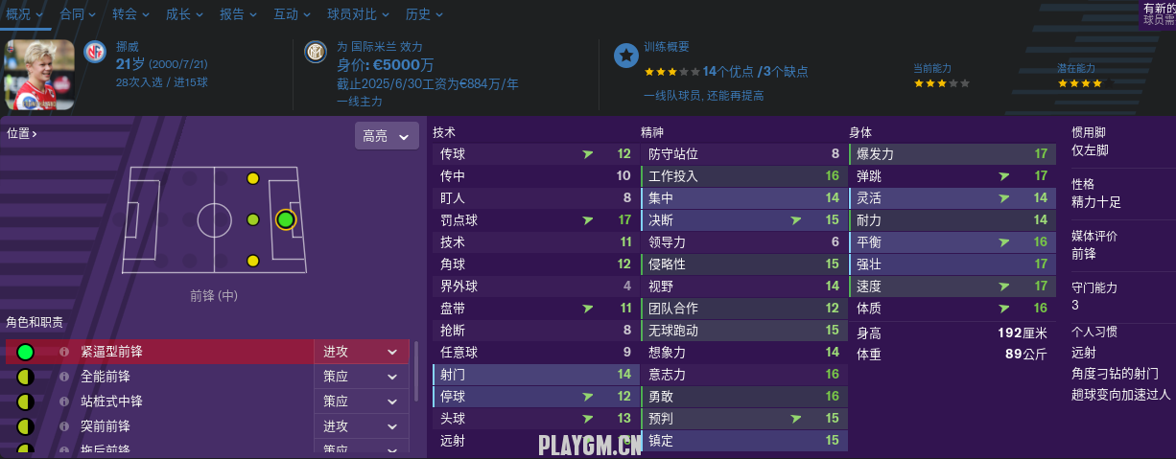This screenshot has width=1176, height=459.
Task: Open the 高亮 highlight dropdown
Action: pos(387,136)
